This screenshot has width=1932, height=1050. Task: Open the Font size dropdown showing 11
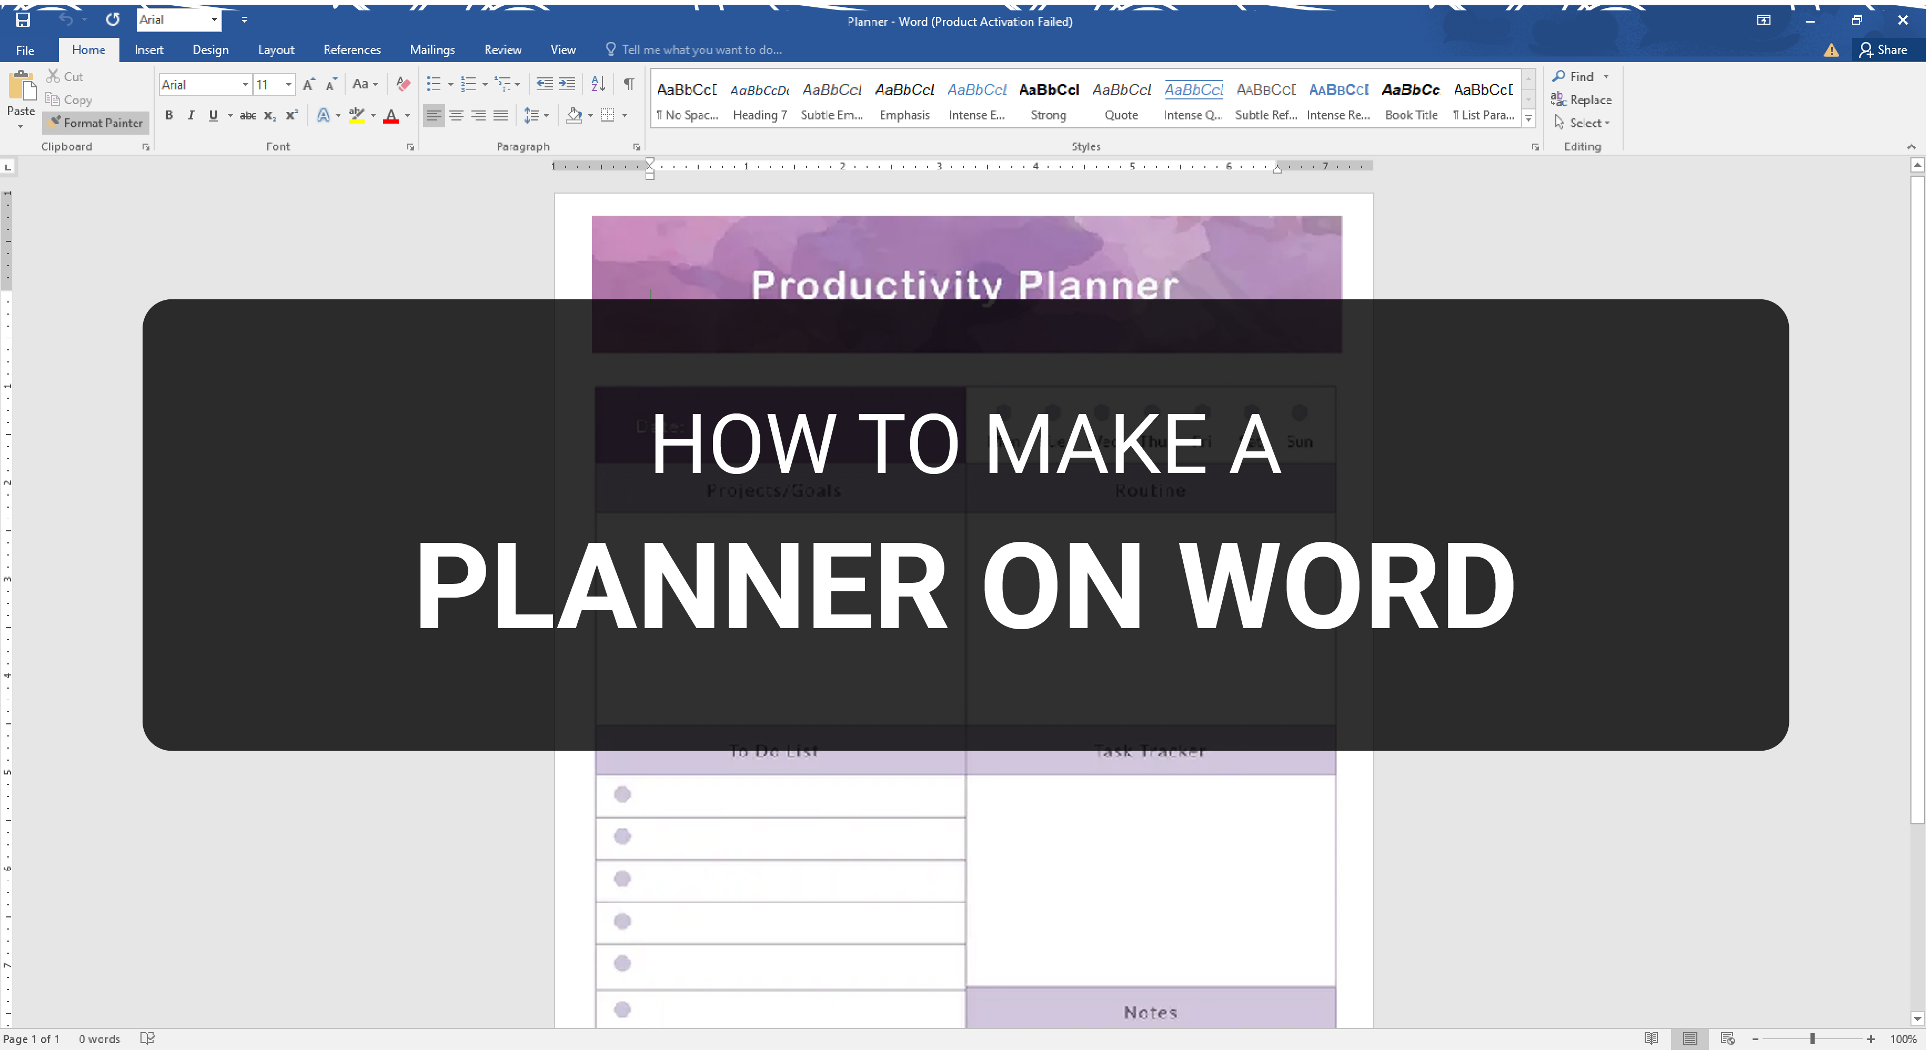coord(288,85)
